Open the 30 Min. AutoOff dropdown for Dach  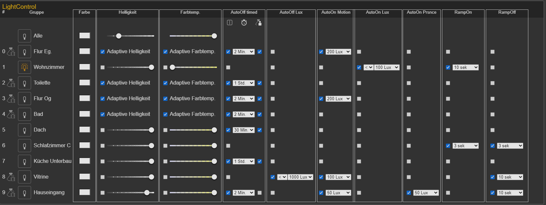click(244, 130)
